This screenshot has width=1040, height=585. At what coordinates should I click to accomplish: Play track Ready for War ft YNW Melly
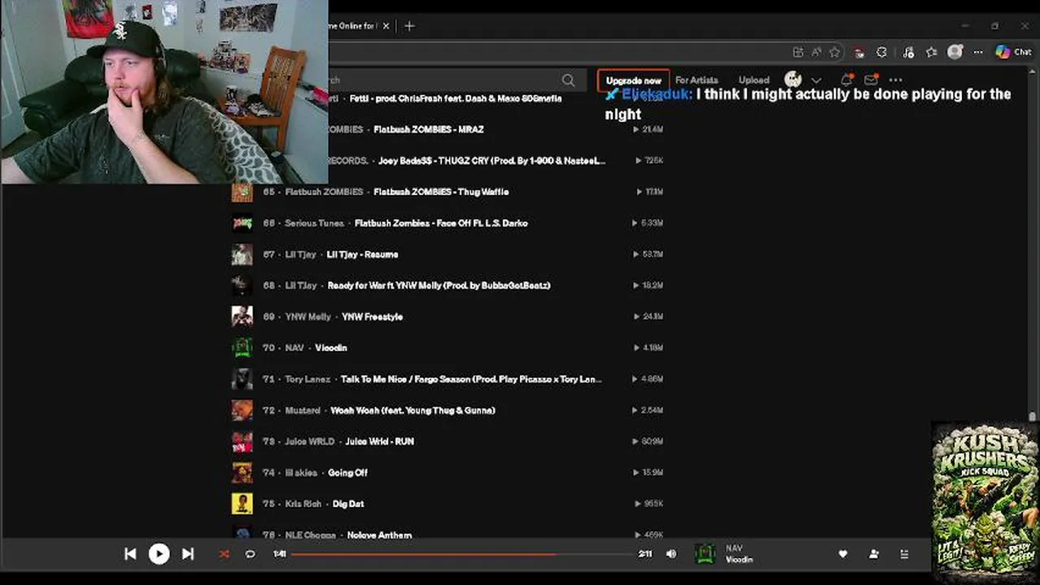[x=439, y=285]
